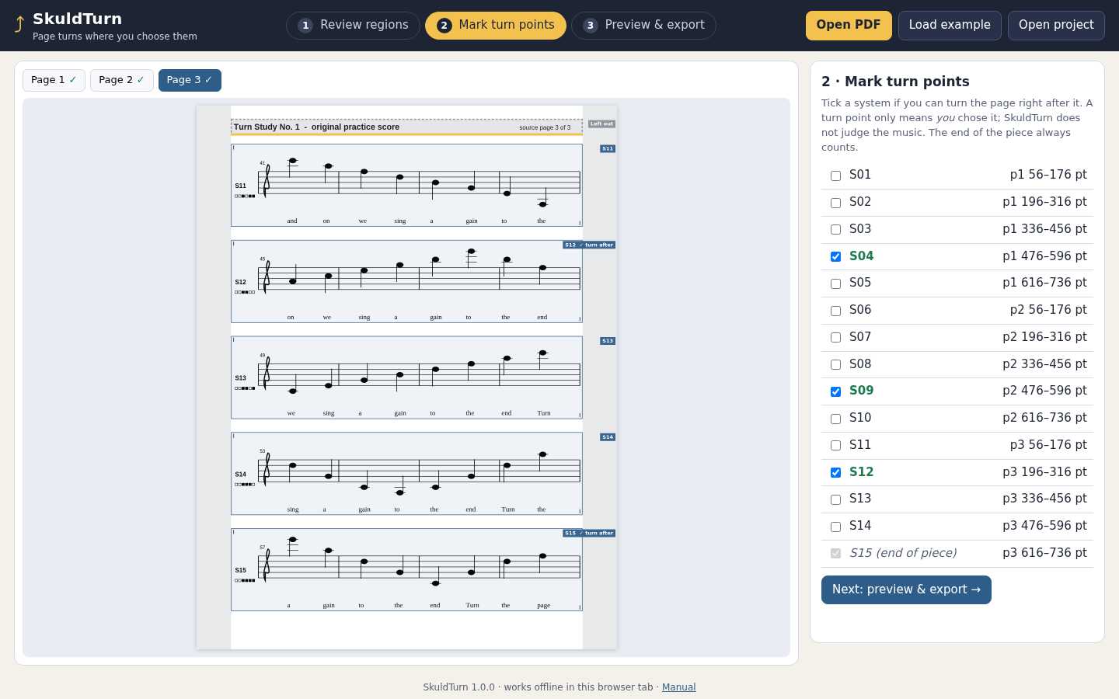Click the 'p3 476–596 pt' value
This screenshot has height=699, width=1119.
pyautogui.click(x=1044, y=526)
